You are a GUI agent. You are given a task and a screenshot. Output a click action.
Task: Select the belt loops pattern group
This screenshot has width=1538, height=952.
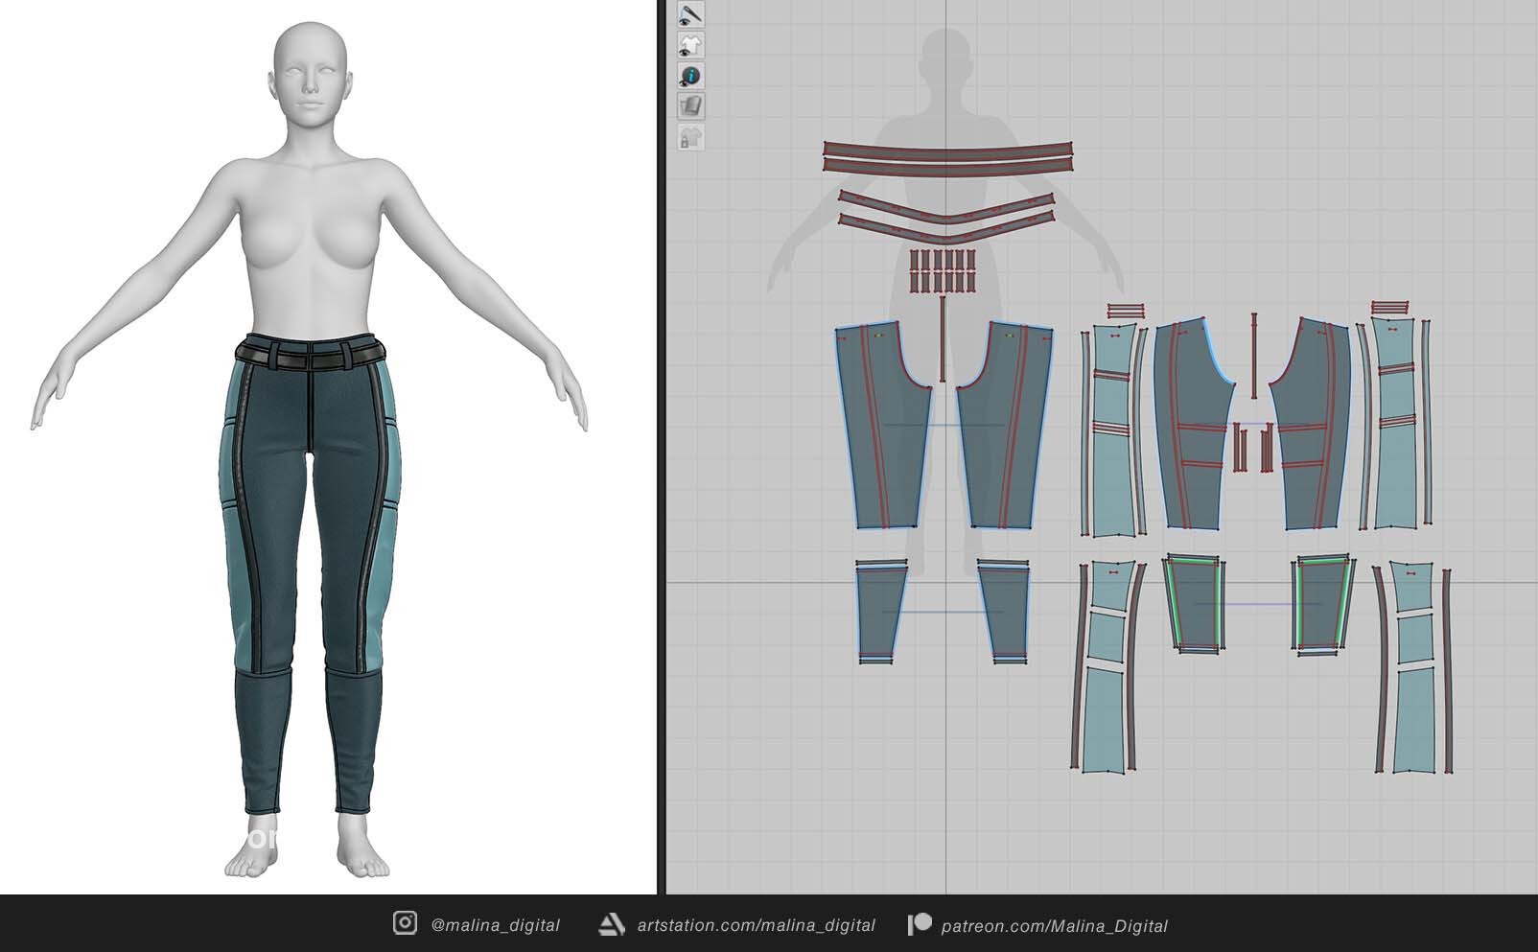coord(942,270)
